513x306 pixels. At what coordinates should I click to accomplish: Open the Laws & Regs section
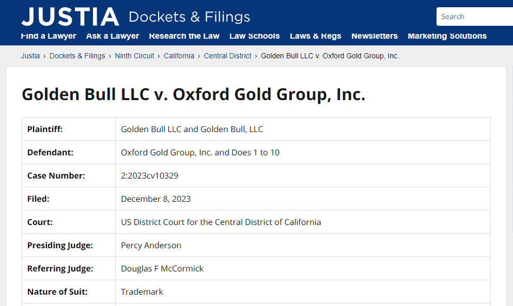315,36
